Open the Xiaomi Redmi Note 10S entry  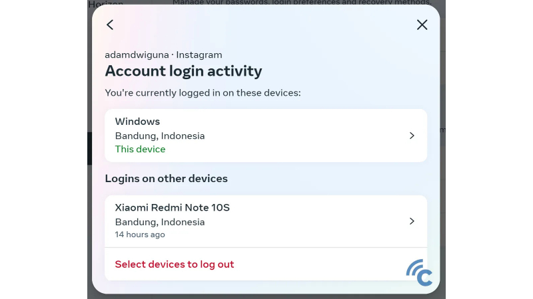[x=172, y=207]
